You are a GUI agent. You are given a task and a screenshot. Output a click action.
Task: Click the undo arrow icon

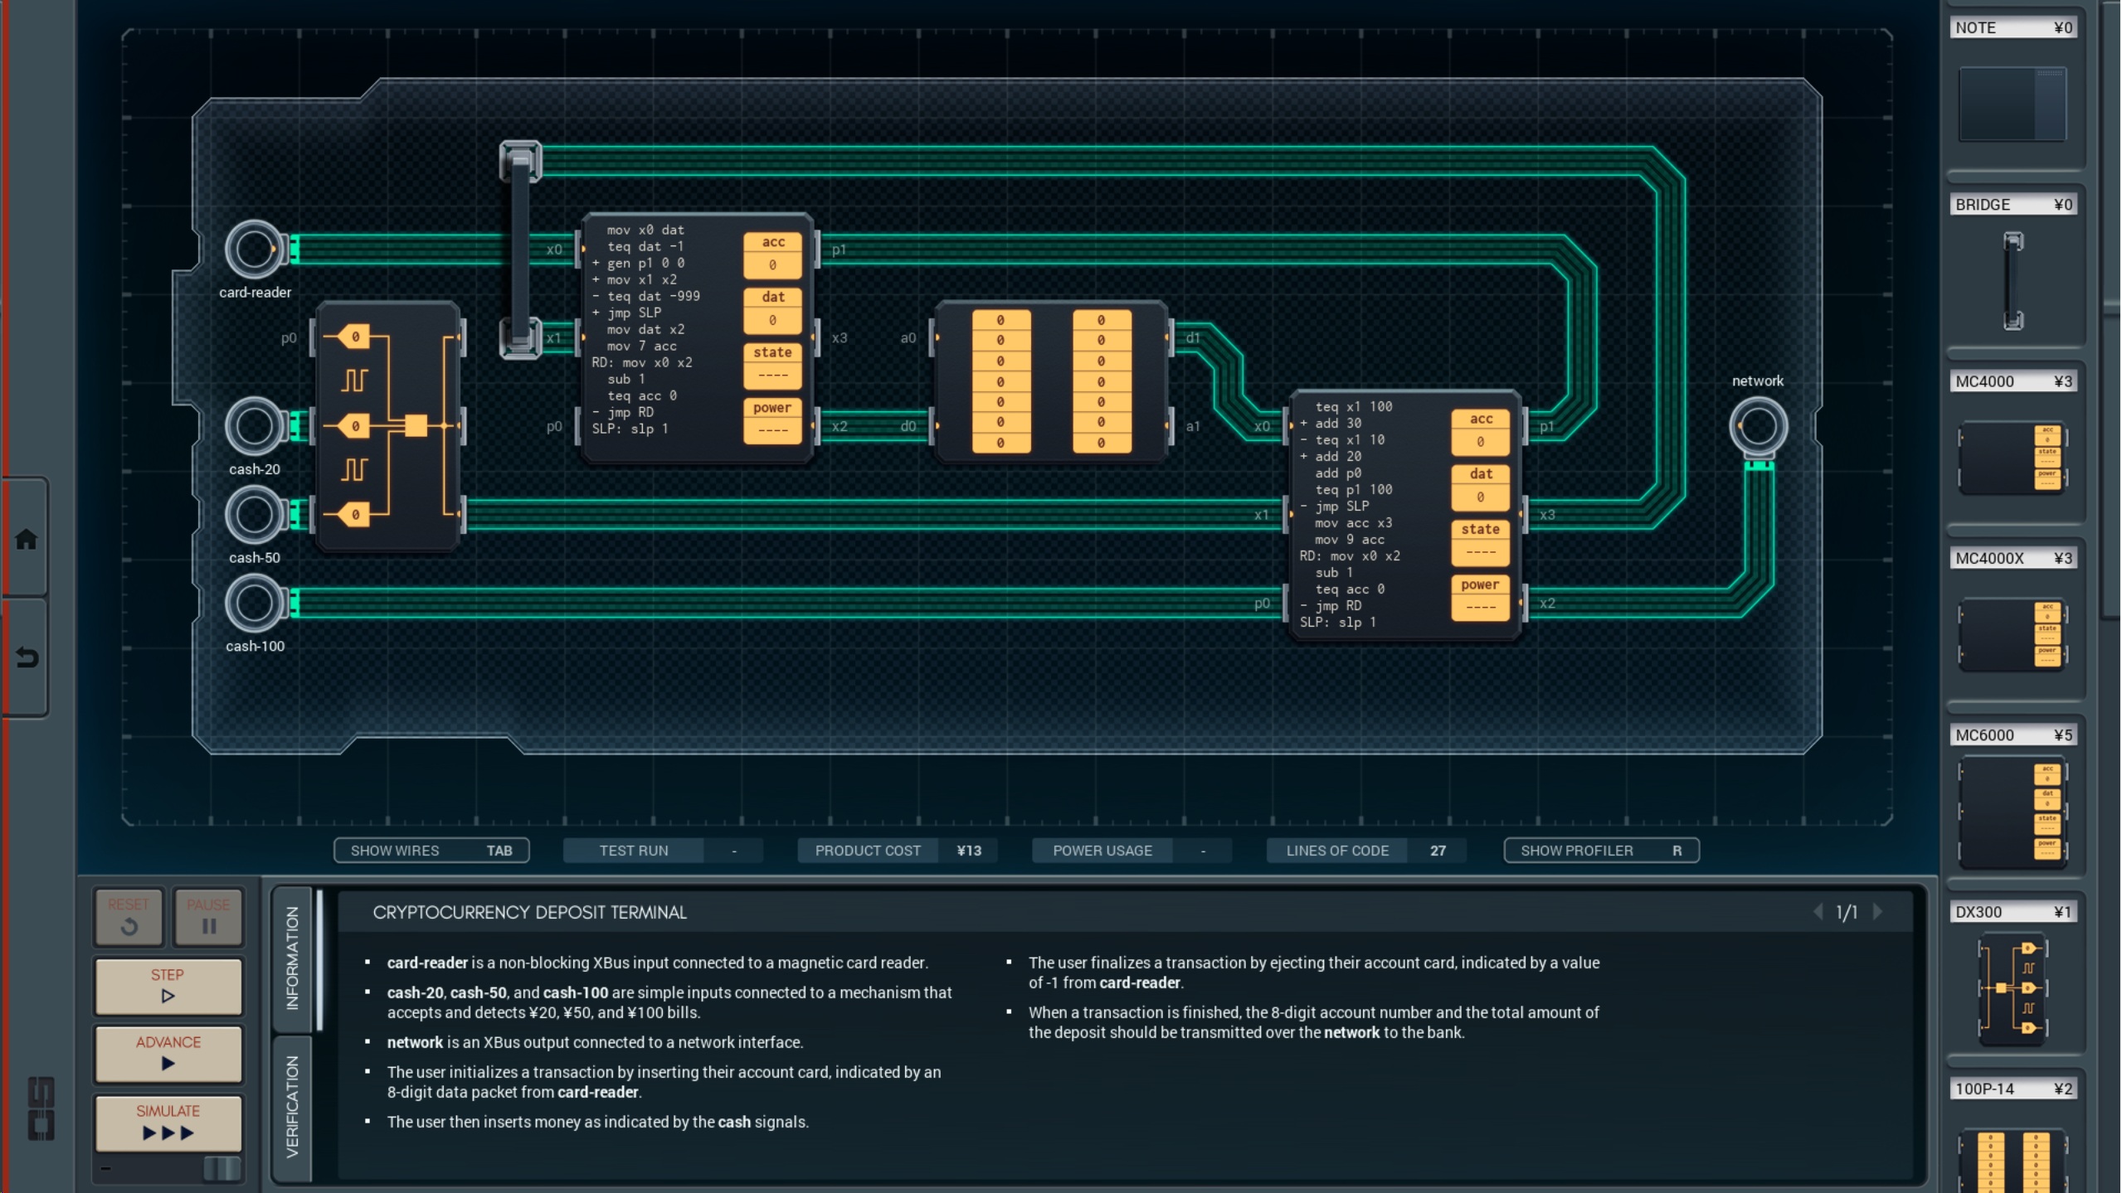[x=26, y=657]
